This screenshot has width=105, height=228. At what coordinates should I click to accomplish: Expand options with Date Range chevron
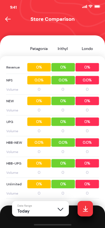pyautogui.click(x=60, y=209)
